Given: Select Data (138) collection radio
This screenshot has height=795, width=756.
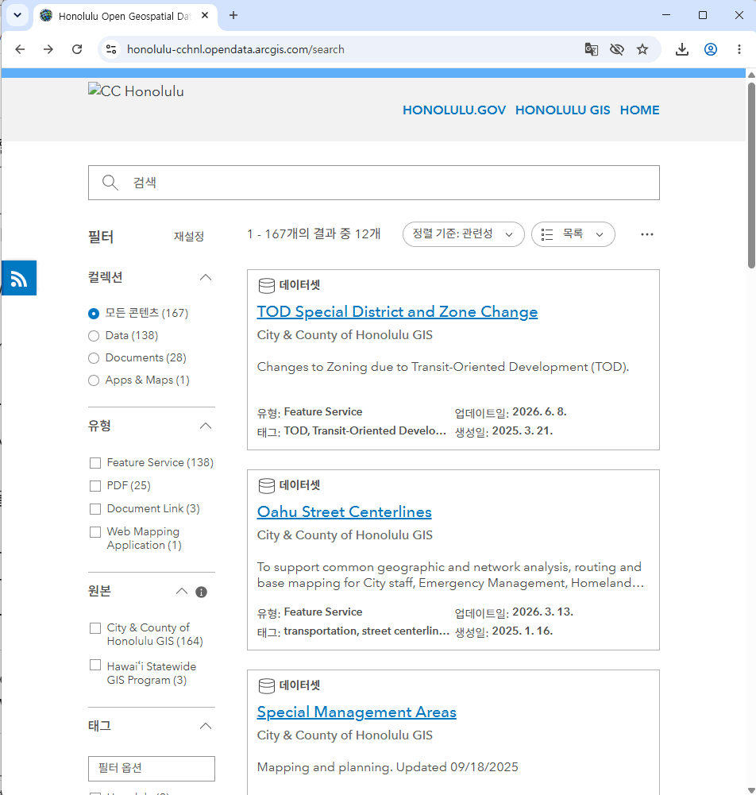Looking at the screenshot, I should pos(93,336).
